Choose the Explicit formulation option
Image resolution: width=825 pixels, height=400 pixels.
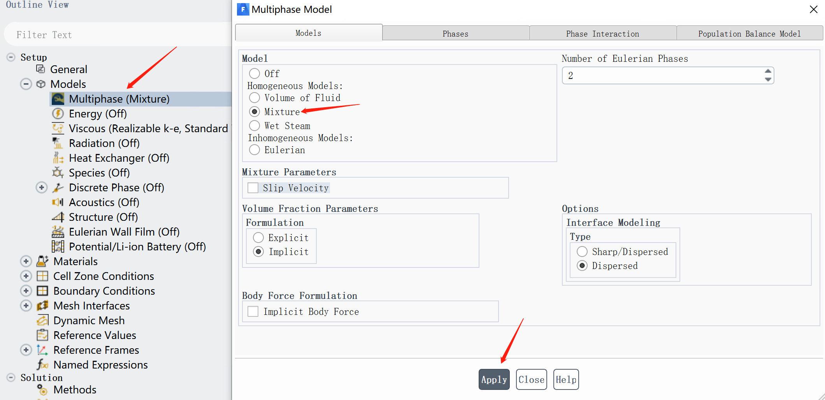[258, 238]
